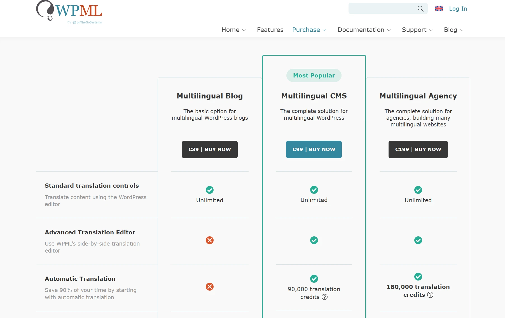
Task: Click CMS plan's Standard translation checkmark
Action: (x=314, y=190)
